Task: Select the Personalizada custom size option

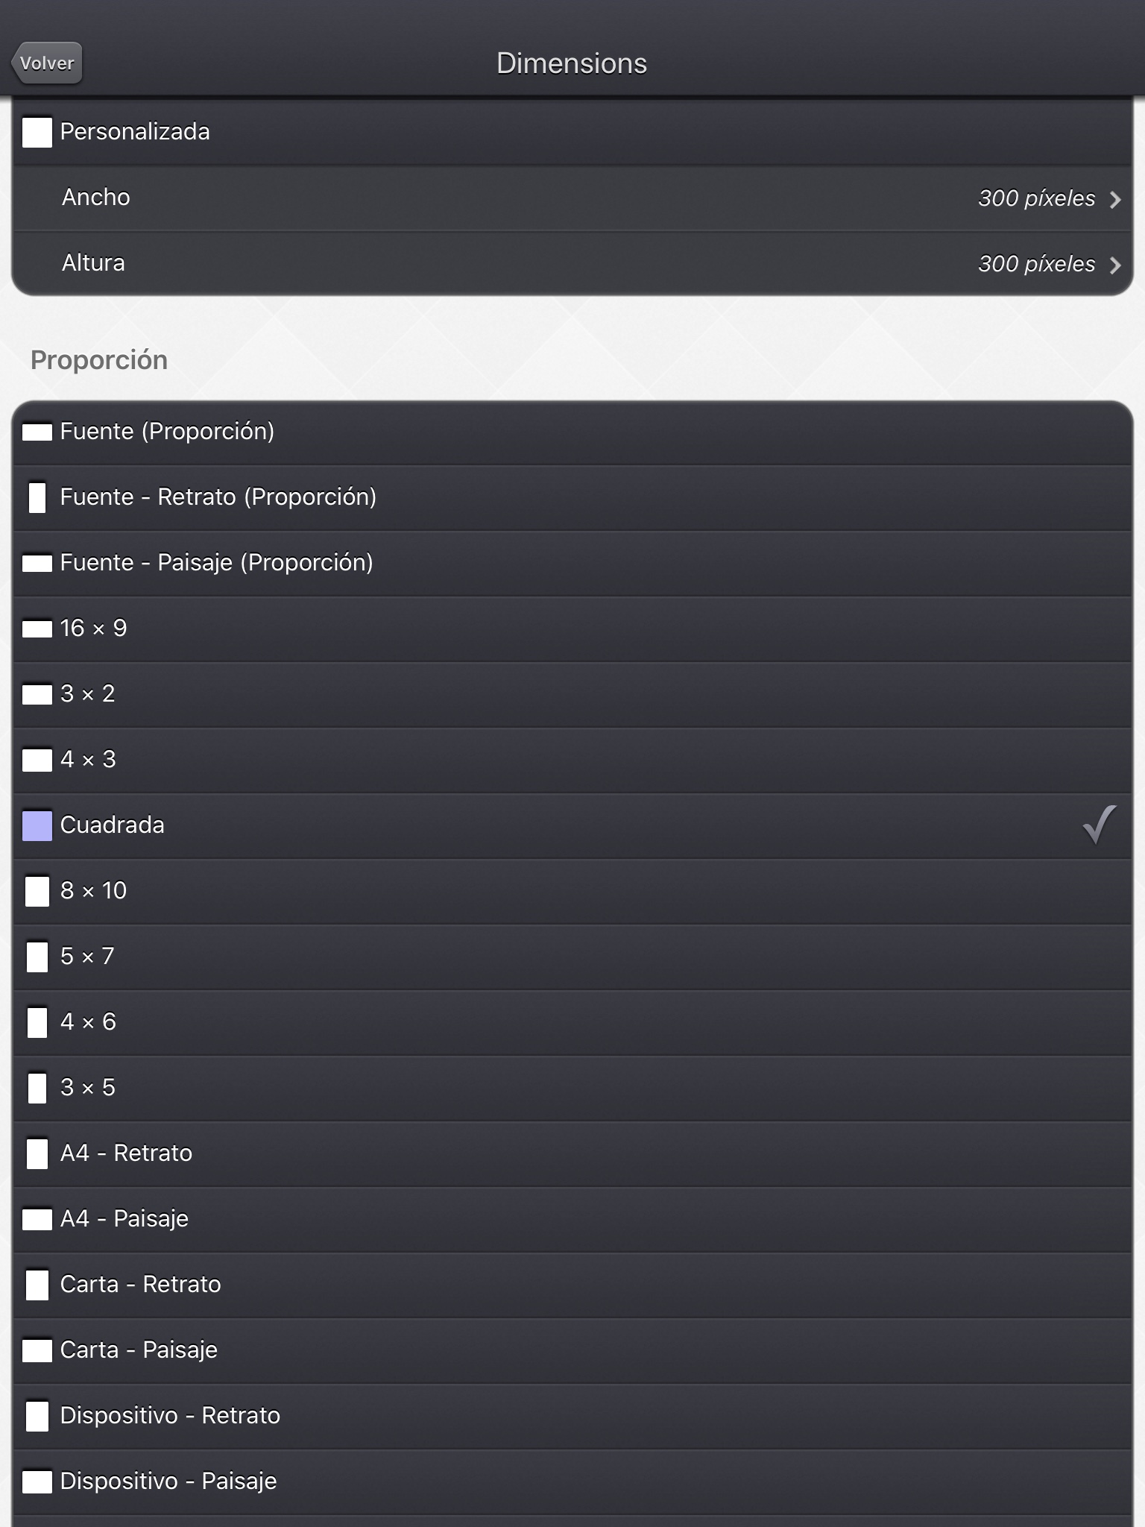Action: point(135,132)
